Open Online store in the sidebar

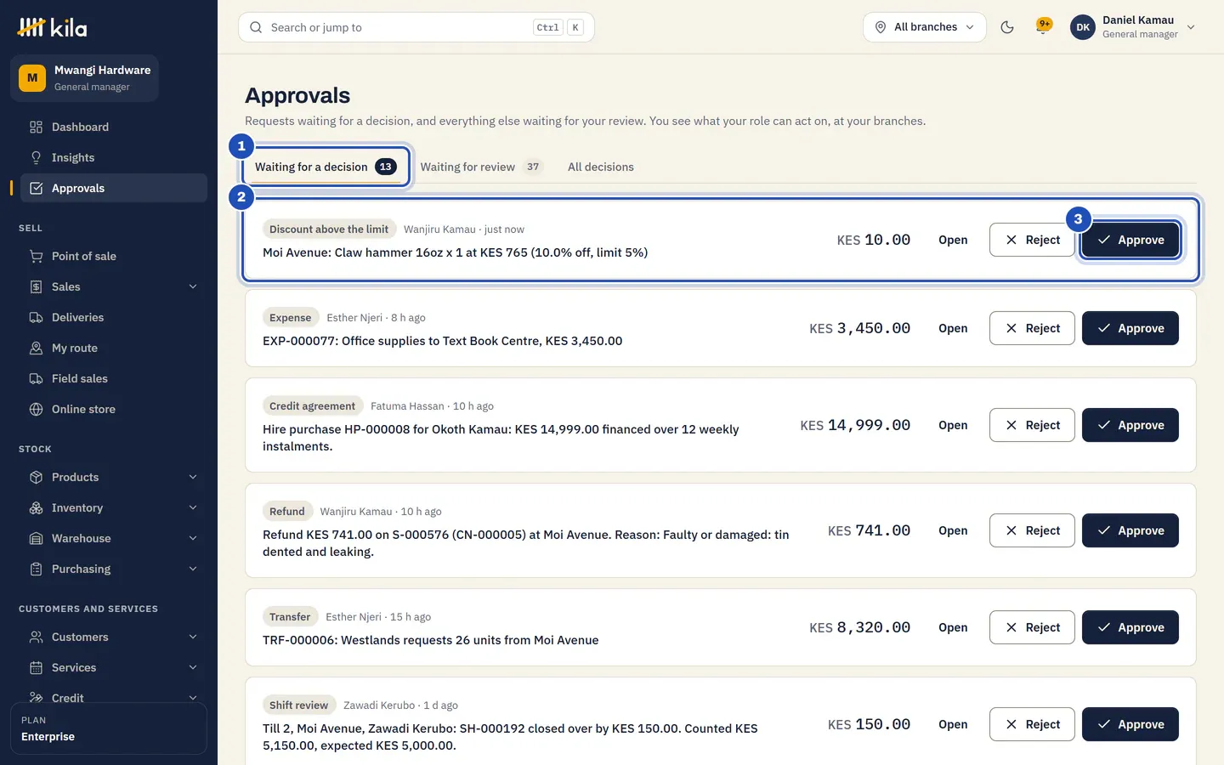pyautogui.click(x=109, y=409)
